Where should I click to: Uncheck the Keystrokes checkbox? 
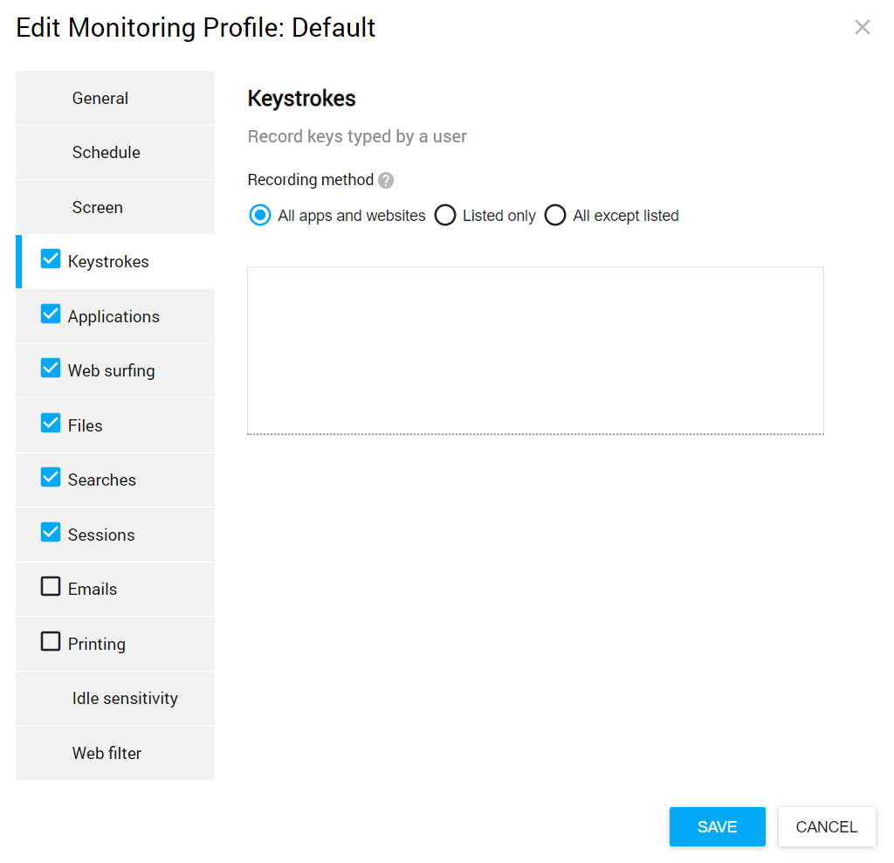coord(51,259)
